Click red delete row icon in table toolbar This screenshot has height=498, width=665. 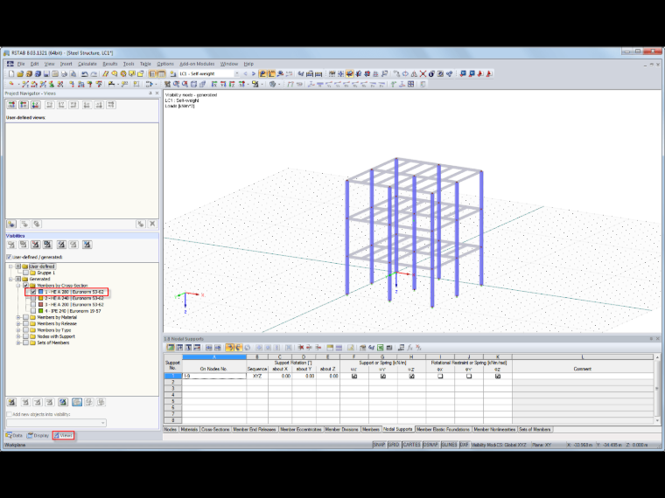click(x=301, y=348)
